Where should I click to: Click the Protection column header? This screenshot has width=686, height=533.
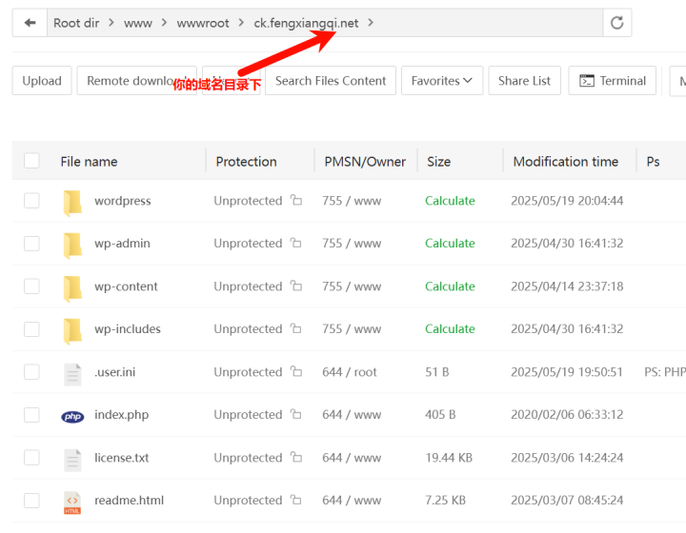point(247,162)
